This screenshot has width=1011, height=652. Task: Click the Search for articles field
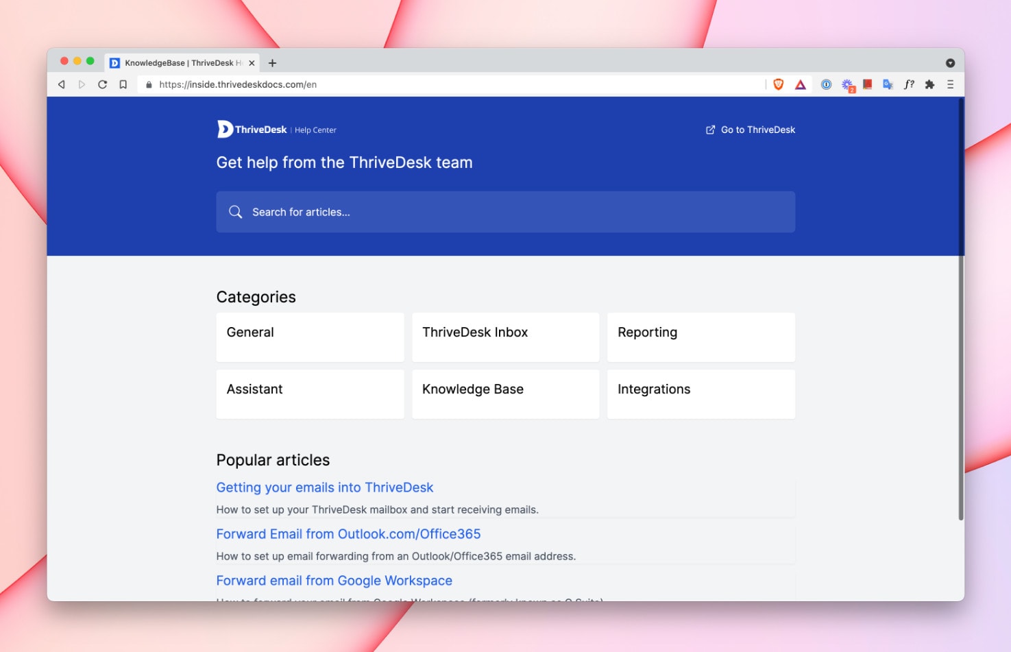click(x=506, y=212)
